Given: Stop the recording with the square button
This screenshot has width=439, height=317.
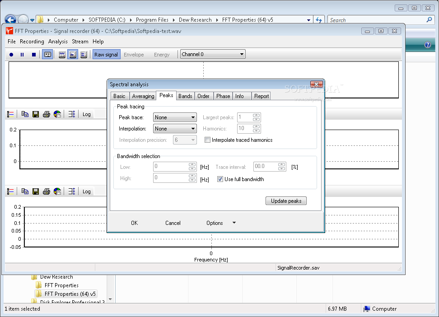Looking at the screenshot, I should point(34,55).
